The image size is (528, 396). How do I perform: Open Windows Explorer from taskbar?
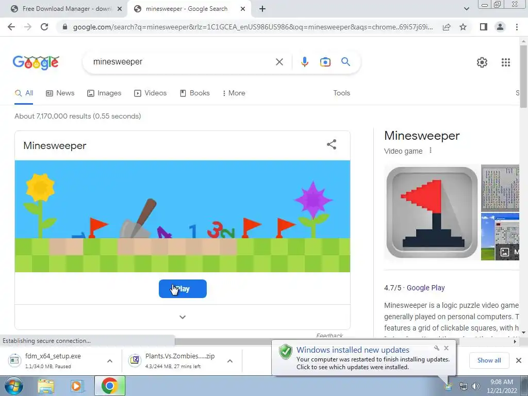pyautogui.click(x=46, y=386)
